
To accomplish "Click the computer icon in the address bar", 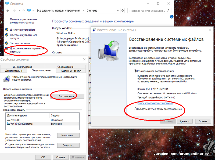I will coord(29,10).
